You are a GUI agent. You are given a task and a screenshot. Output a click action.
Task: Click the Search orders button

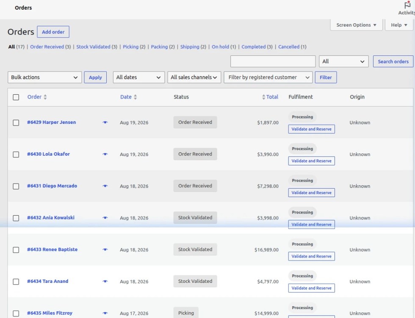click(x=393, y=61)
